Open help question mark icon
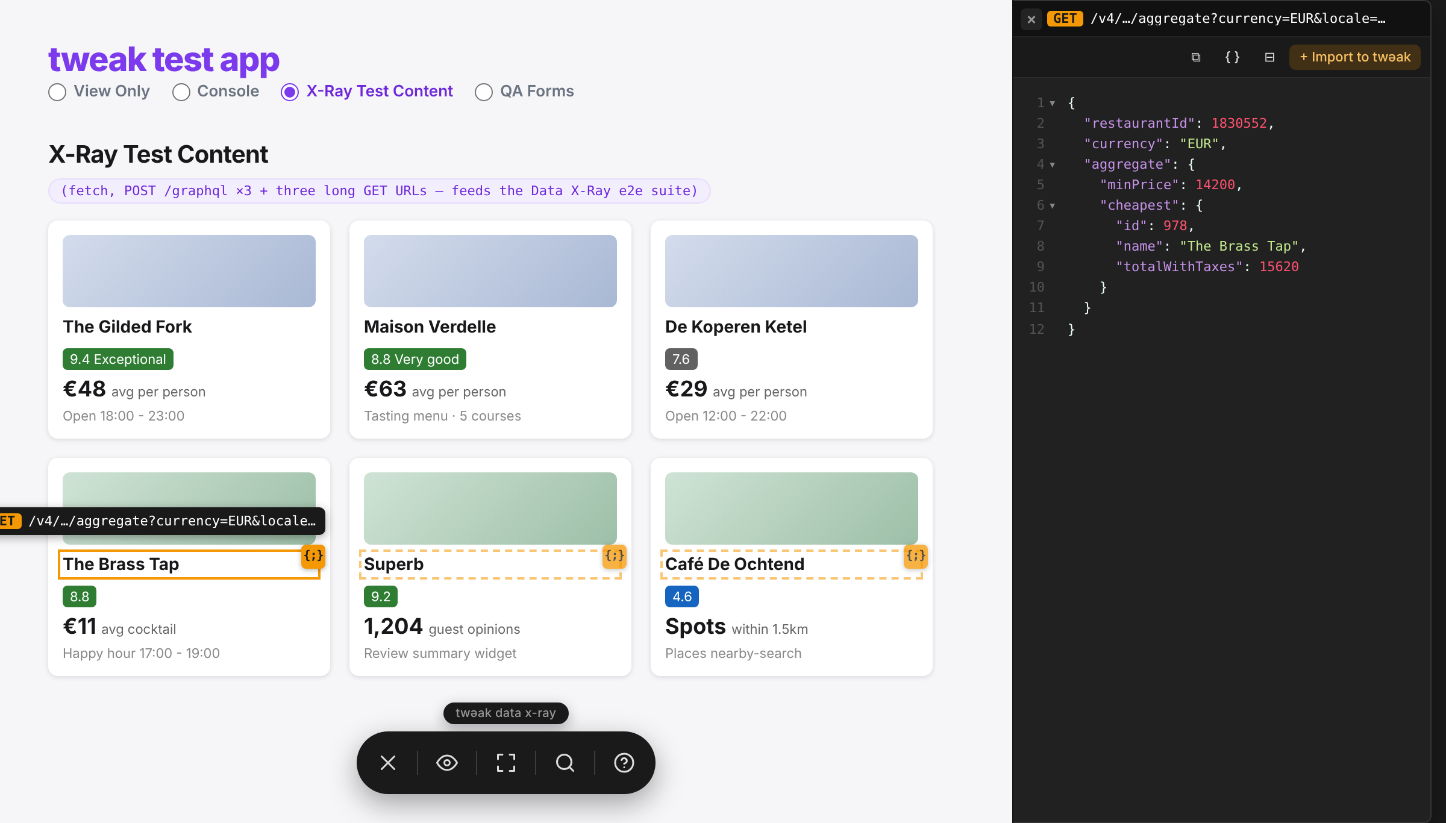 [624, 763]
